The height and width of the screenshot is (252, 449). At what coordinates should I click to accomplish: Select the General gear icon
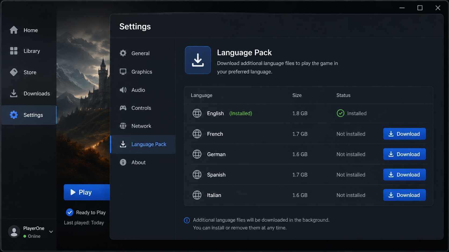point(123,53)
